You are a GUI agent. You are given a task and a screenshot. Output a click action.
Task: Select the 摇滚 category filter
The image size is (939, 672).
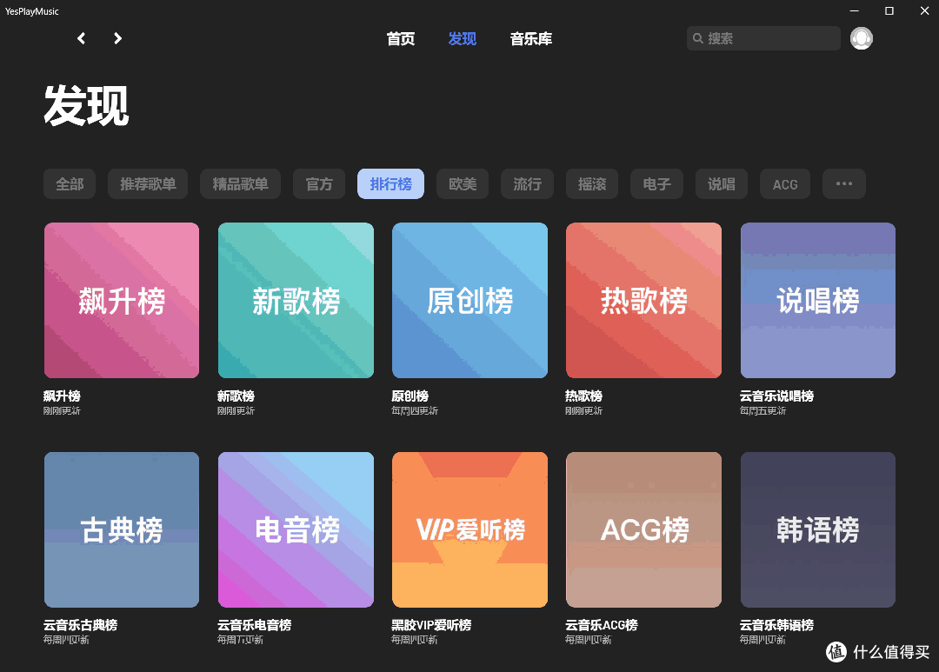591,183
